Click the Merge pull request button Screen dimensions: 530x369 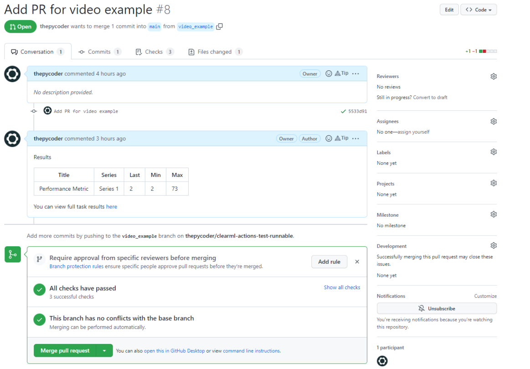point(65,351)
